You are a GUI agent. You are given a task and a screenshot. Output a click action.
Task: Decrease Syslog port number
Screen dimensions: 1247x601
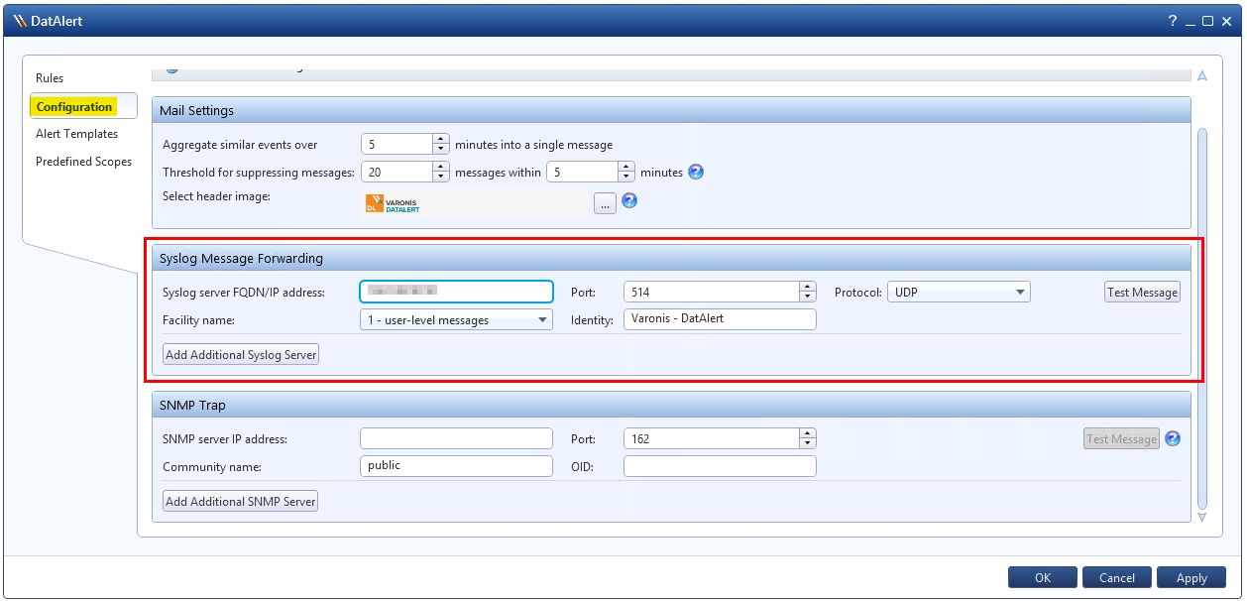[808, 297]
